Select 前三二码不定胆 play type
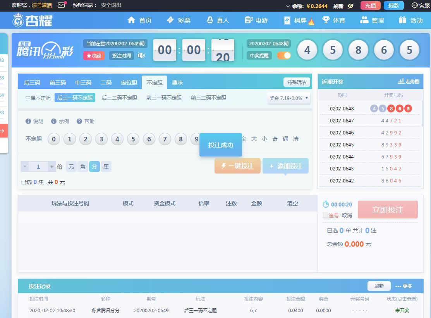431x318 pixels. click(x=208, y=98)
